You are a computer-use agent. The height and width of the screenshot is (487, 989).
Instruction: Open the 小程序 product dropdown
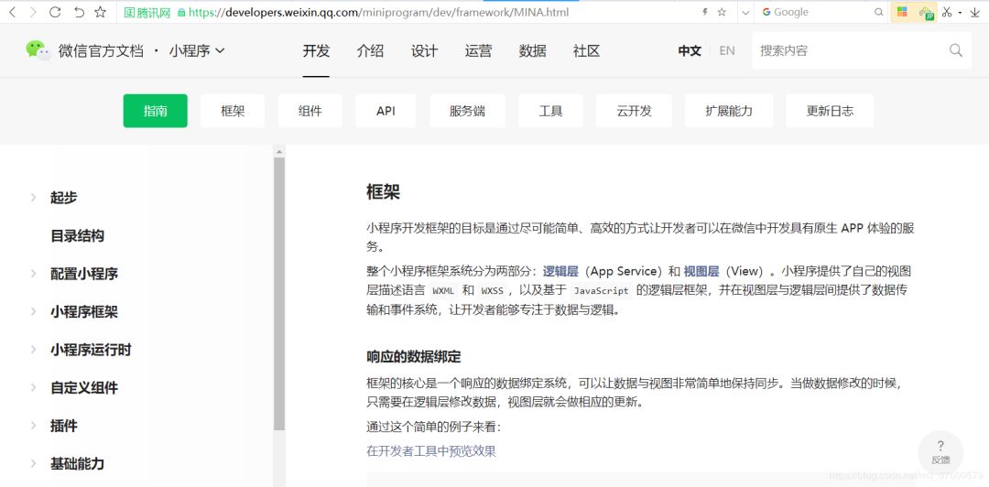197,51
